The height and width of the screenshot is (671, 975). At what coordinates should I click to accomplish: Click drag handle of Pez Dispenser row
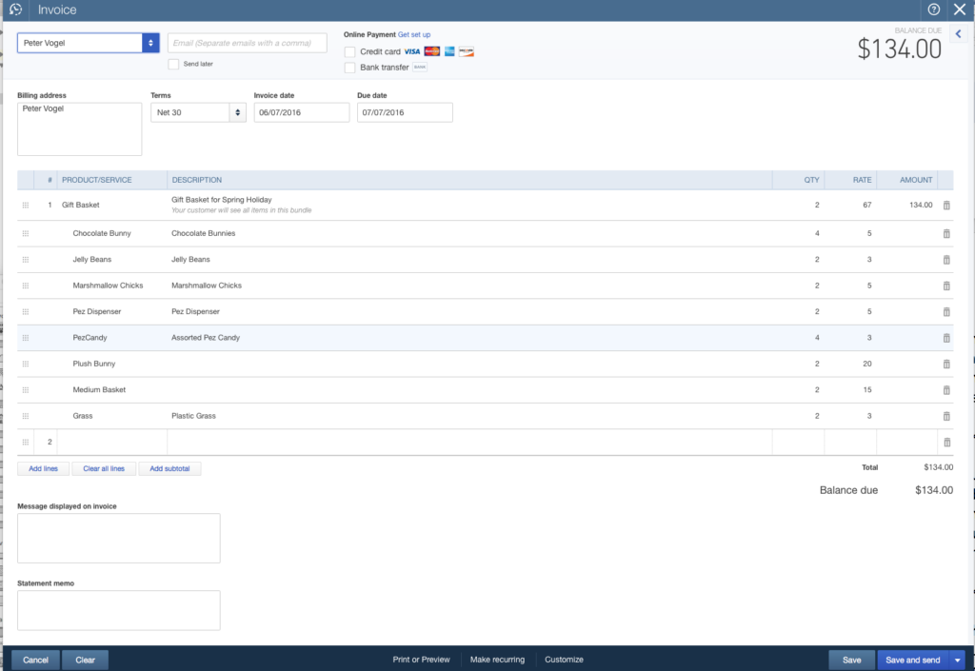click(26, 312)
